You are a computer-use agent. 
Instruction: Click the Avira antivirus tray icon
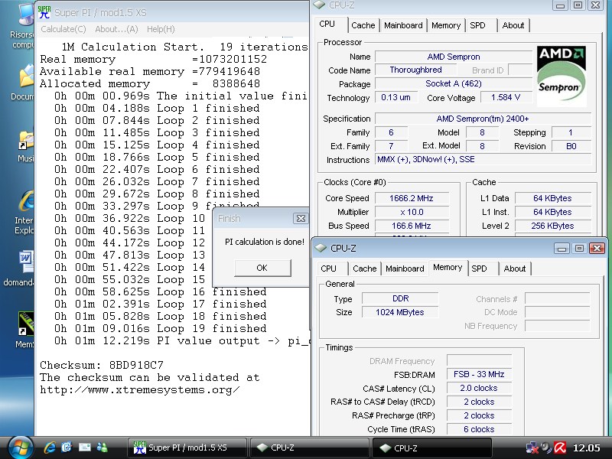pyautogui.click(x=560, y=448)
